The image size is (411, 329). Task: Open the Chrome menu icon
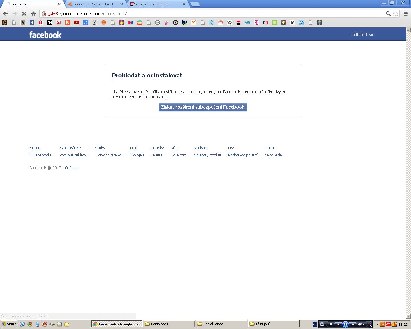pyautogui.click(x=406, y=14)
